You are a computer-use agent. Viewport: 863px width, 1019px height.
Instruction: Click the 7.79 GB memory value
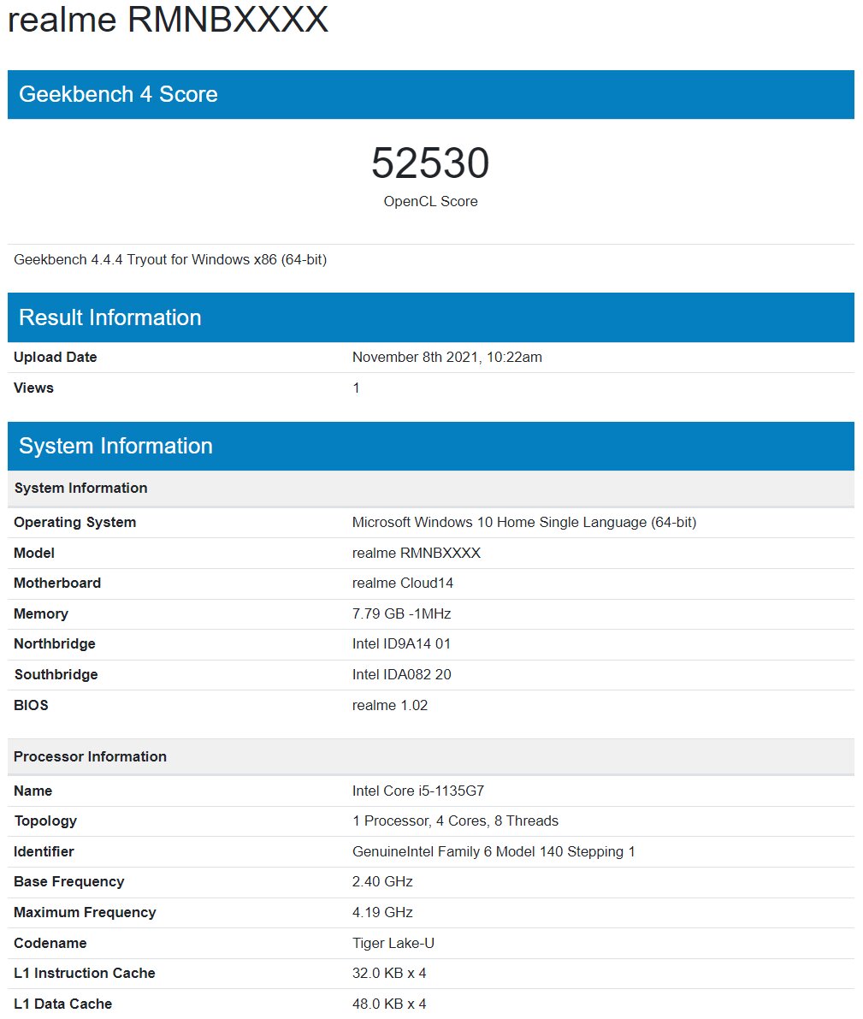pyautogui.click(x=401, y=614)
